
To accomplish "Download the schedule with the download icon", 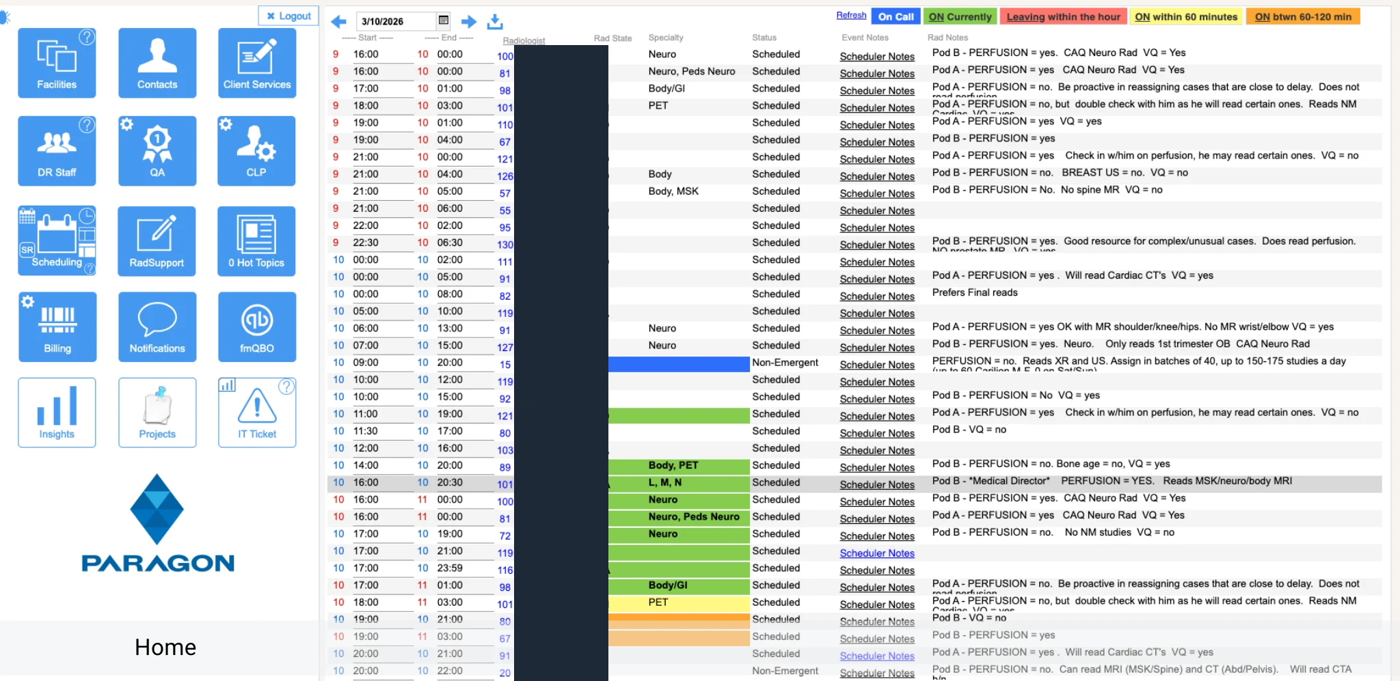I will 495,22.
